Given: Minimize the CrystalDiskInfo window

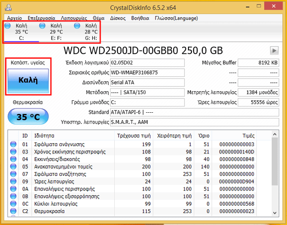Looking at the screenshot, I should pos(248,7).
